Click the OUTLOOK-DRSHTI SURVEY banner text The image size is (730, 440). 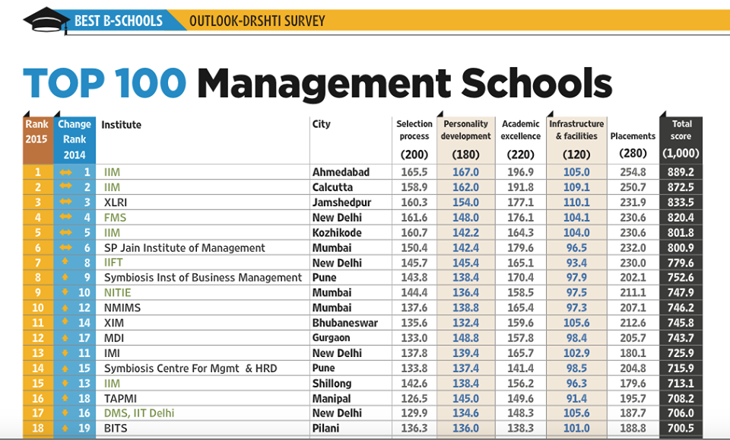click(257, 21)
